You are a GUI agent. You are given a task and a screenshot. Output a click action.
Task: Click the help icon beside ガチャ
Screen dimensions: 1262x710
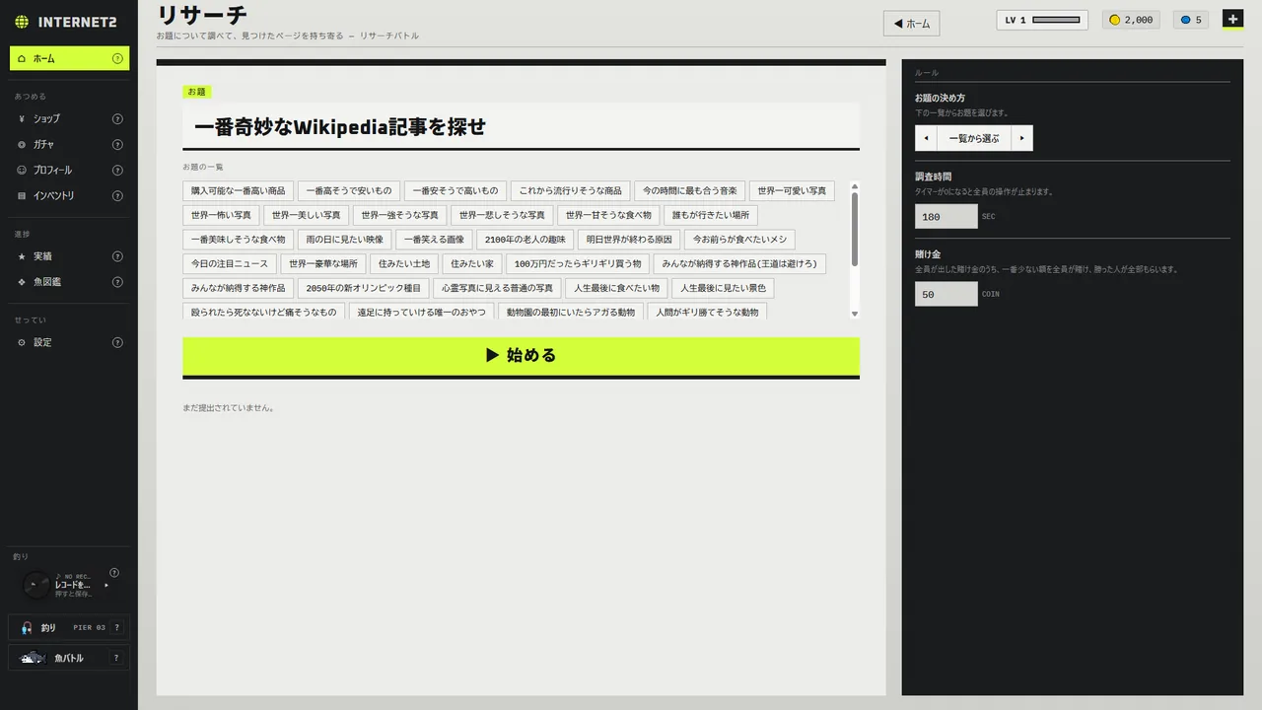pyautogui.click(x=117, y=144)
